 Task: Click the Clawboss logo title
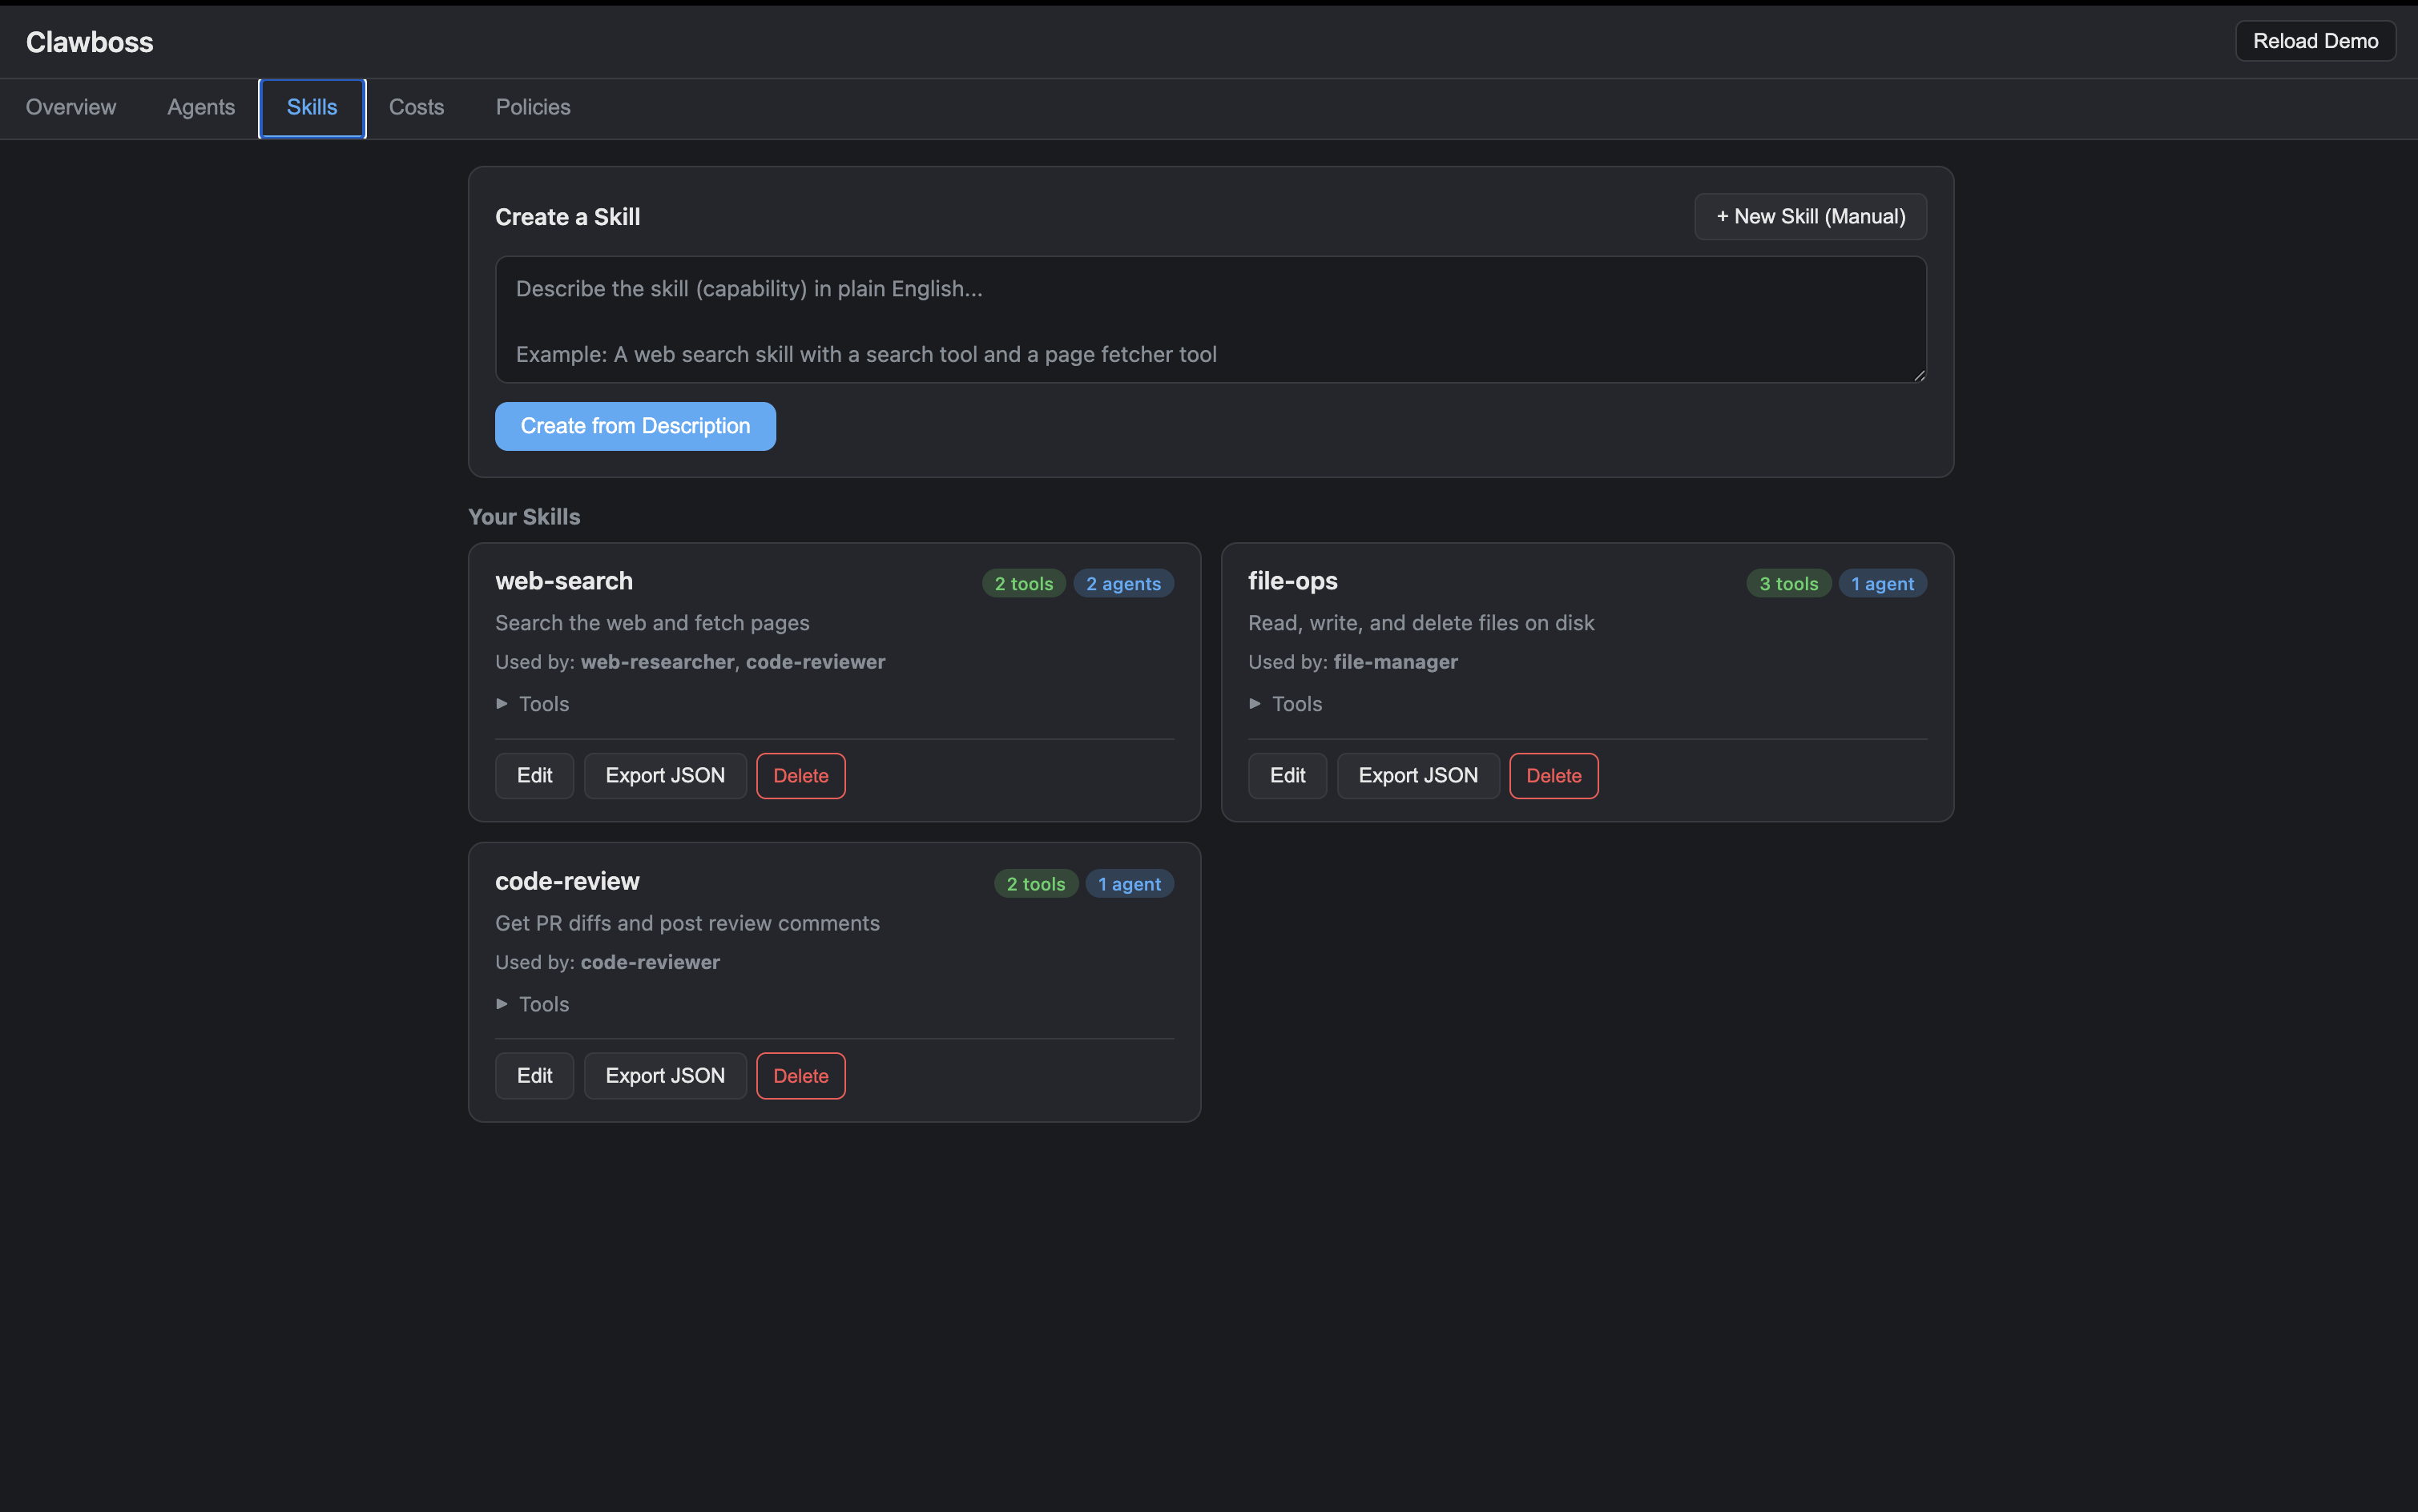coord(90,42)
